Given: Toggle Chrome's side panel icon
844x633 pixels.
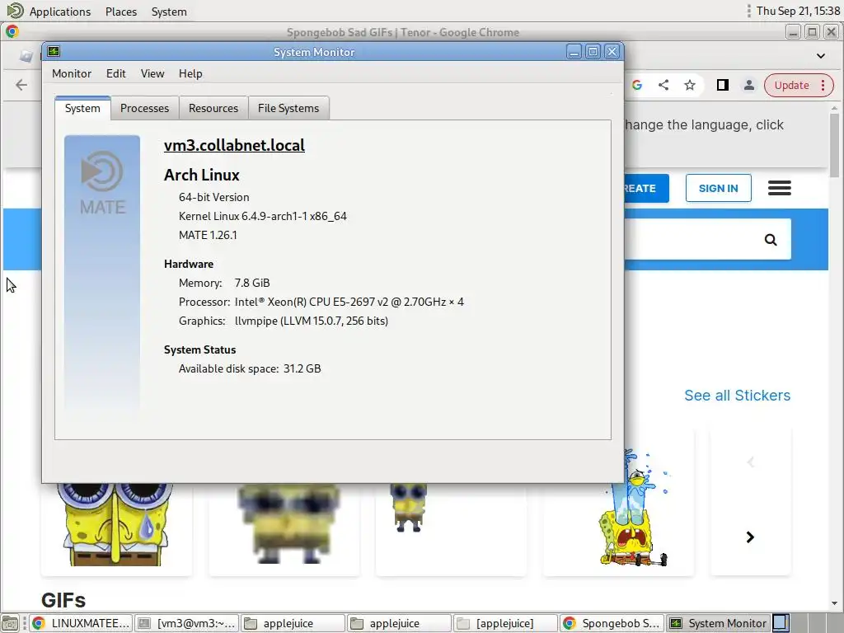Looking at the screenshot, I should coord(722,85).
